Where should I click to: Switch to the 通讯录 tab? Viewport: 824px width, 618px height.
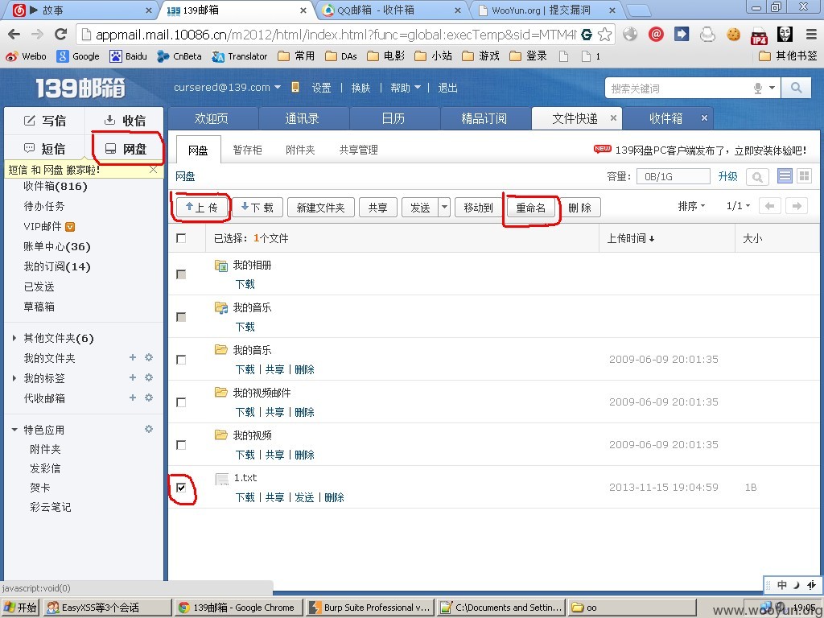pyautogui.click(x=303, y=119)
